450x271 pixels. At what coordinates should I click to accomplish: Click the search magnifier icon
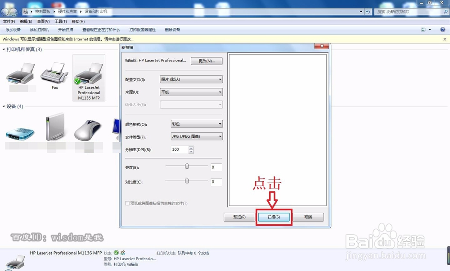coord(445,12)
